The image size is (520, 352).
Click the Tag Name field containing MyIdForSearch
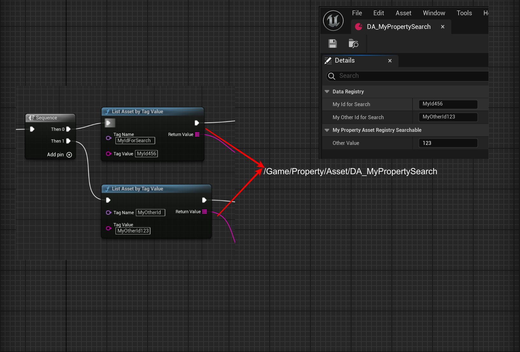point(135,140)
